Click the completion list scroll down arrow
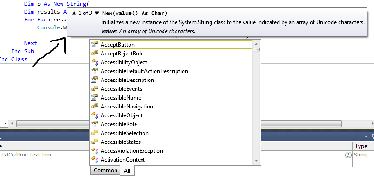 (257, 161)
